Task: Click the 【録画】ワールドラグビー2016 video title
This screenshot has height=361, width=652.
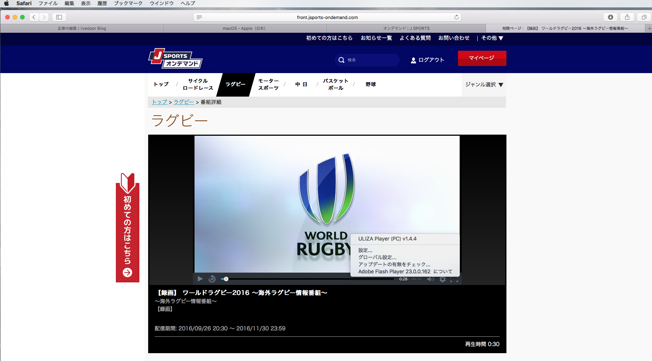Action: (x=241, y=293)
